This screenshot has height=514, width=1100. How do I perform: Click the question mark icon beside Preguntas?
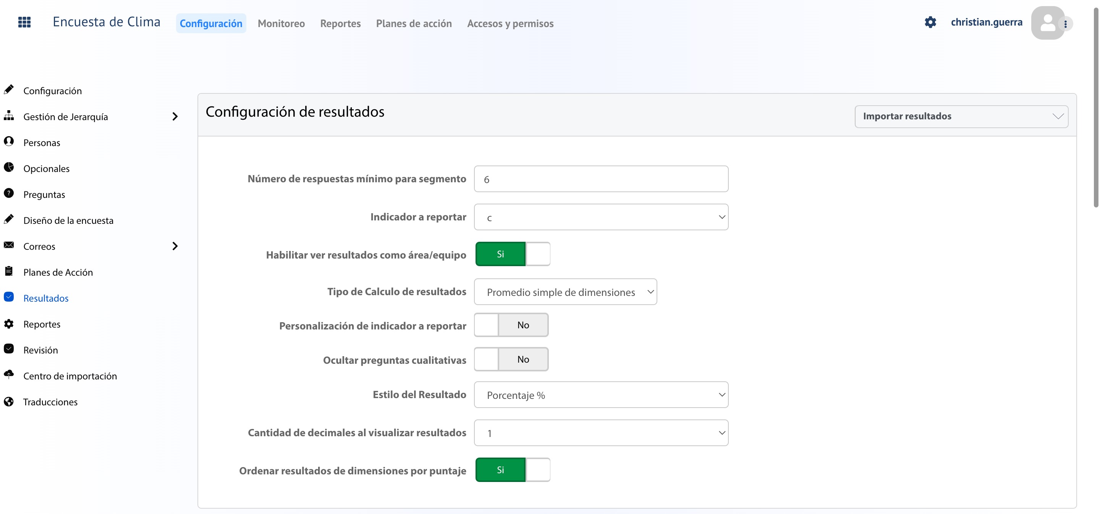coord(8,193)
